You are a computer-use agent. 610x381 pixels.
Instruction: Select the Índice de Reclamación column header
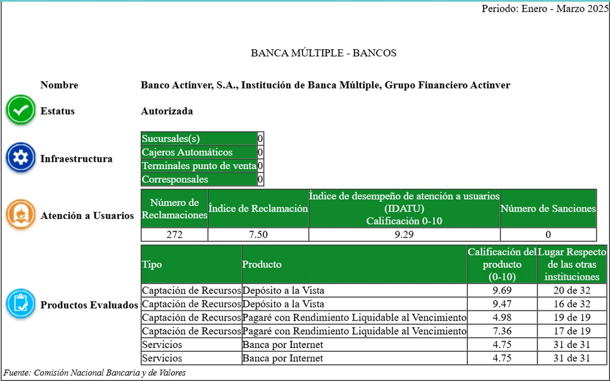click(x=258, y=208)
